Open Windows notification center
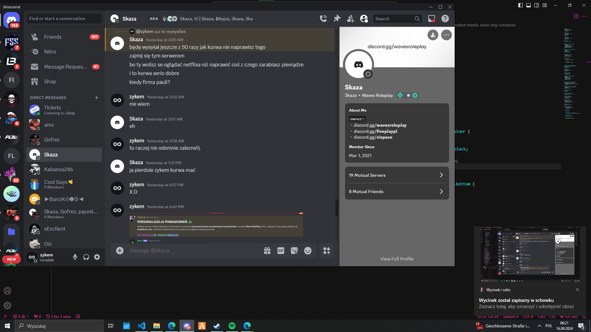The image size is (591, 332). 581,326
